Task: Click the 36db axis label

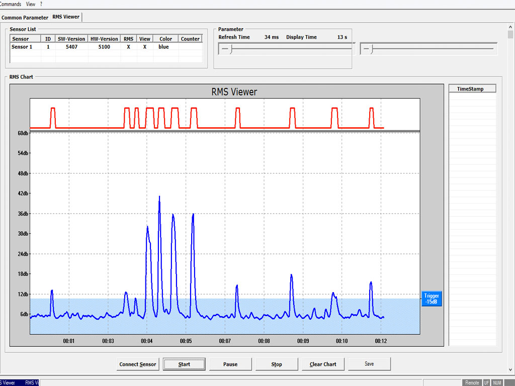Action: (23, 214)
